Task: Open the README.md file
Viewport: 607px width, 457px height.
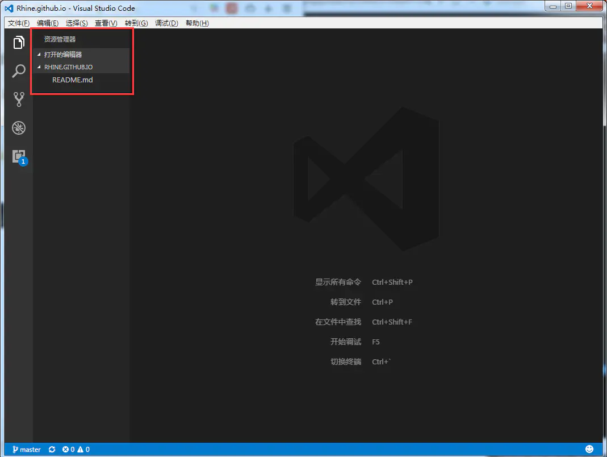Action: (72, 80)
